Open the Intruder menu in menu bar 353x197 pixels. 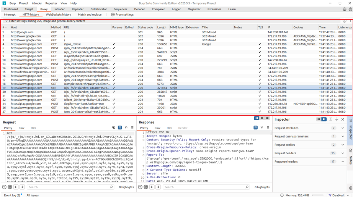point(37,3)
